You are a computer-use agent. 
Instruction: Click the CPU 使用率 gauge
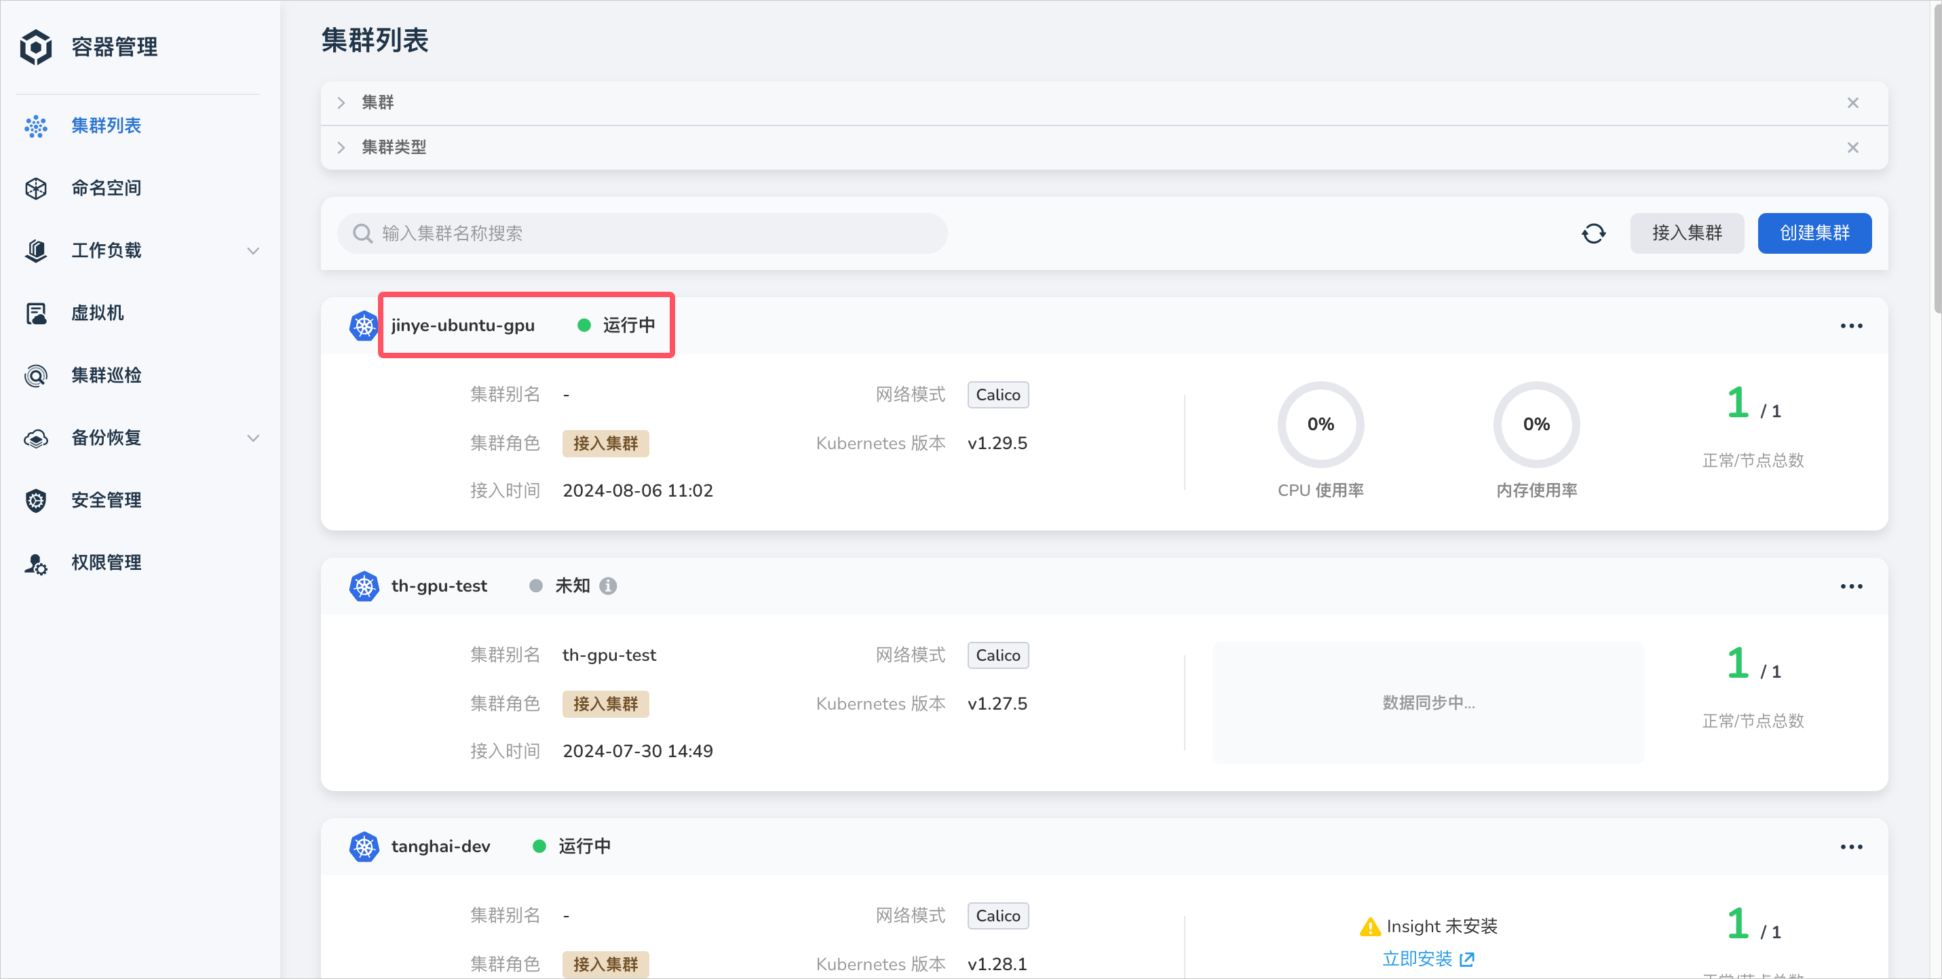point(1320,424)
